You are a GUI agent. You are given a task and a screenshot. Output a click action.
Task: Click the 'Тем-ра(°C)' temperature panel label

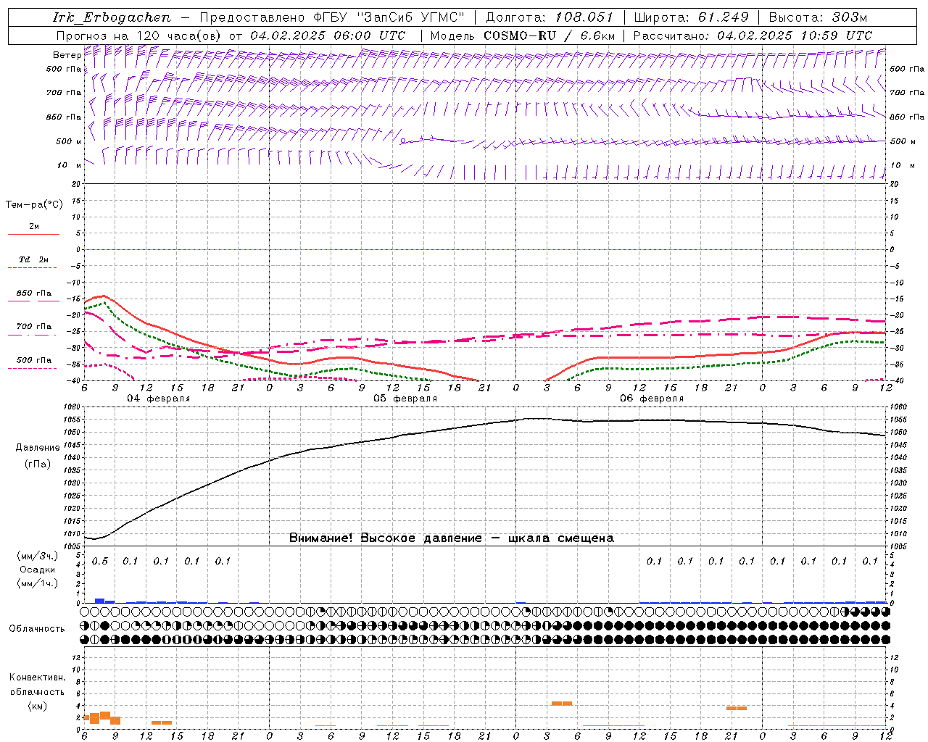34,205
